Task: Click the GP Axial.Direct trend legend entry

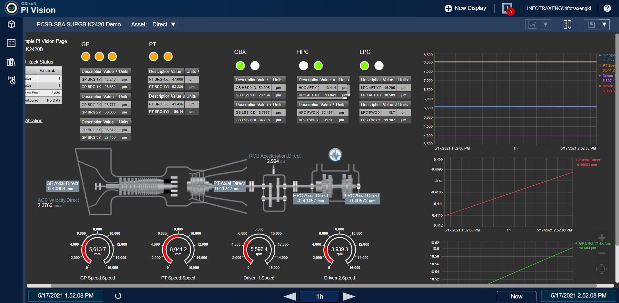Action: coord(588,162)
